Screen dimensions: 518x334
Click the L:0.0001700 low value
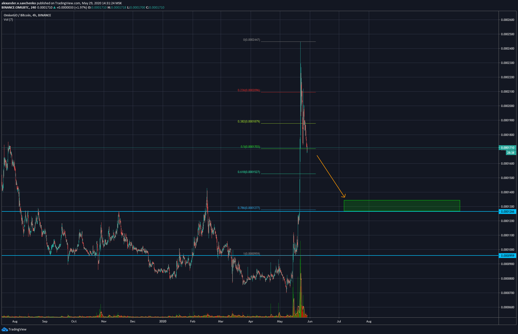136,8
